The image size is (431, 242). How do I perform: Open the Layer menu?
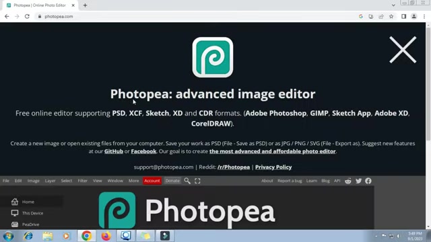[x=50, y=181]
